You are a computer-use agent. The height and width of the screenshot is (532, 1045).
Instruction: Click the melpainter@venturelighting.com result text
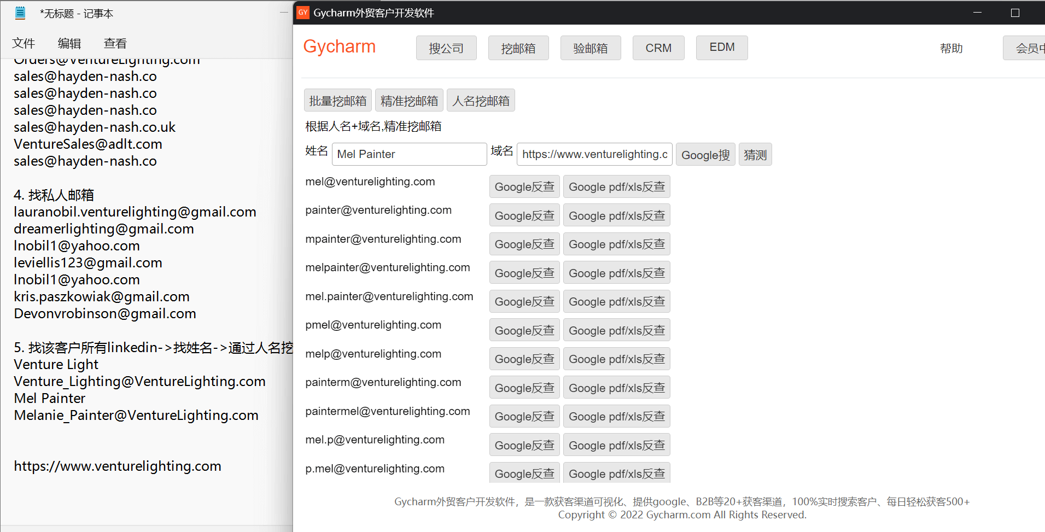[x=388, y=267]
